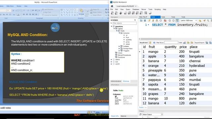The width and height of the screenshot is (212, 119).
Task: Open the Workbench File menu
Action: (112, 10)
